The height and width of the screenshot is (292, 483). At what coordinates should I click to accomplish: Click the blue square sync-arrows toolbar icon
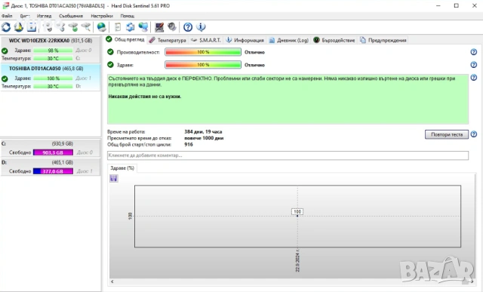click(131, 27)
